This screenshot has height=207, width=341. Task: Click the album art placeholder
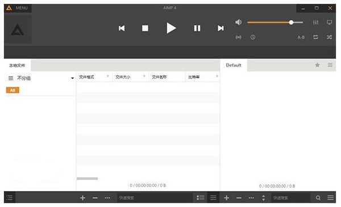point(18,29)
